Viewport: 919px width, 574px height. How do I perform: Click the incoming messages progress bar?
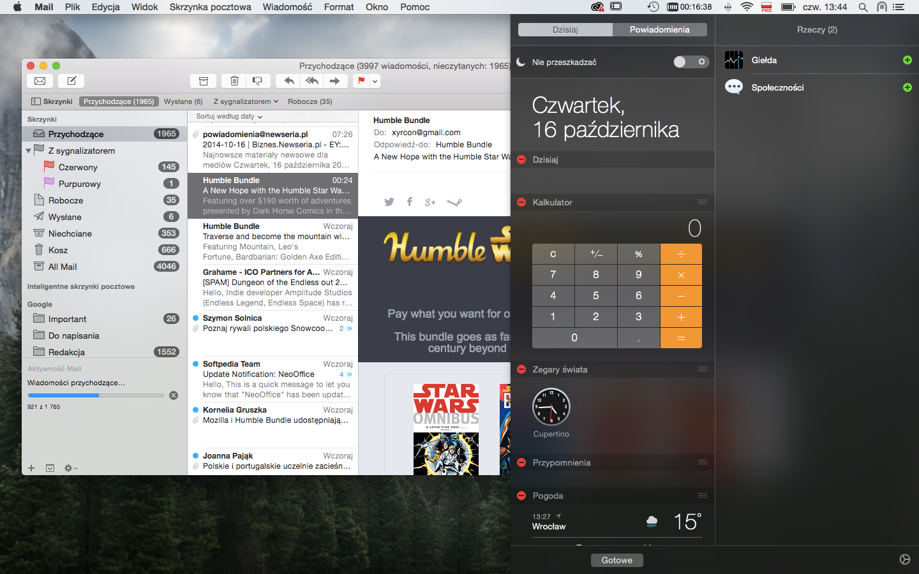click(96, 395)
